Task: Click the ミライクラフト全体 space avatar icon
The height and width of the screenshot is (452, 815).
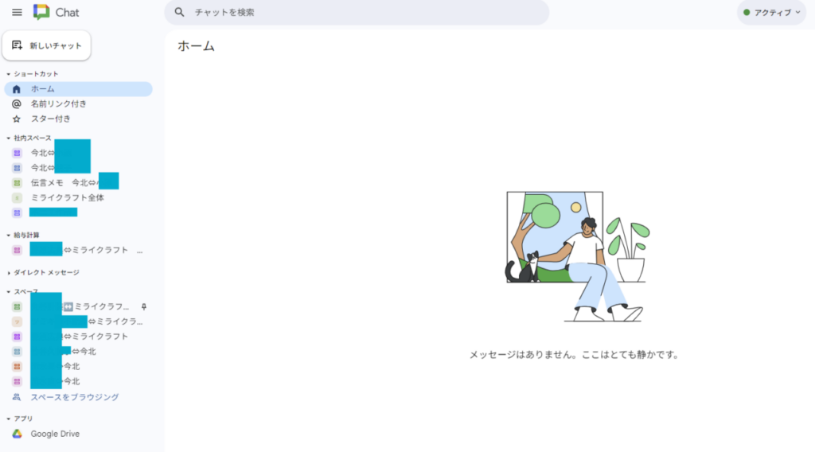Action: pyautogui.click(x=17, y=197)
